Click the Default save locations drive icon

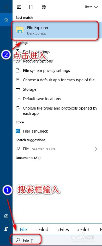[18, 99]
